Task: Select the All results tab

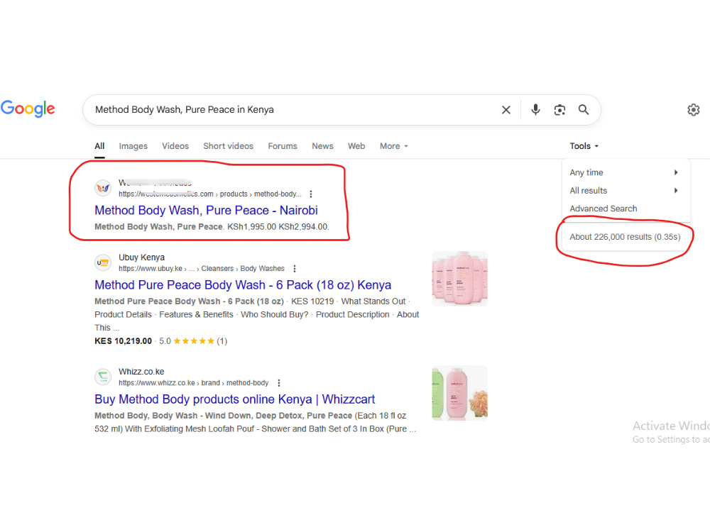Action: [x=99, y=146]
